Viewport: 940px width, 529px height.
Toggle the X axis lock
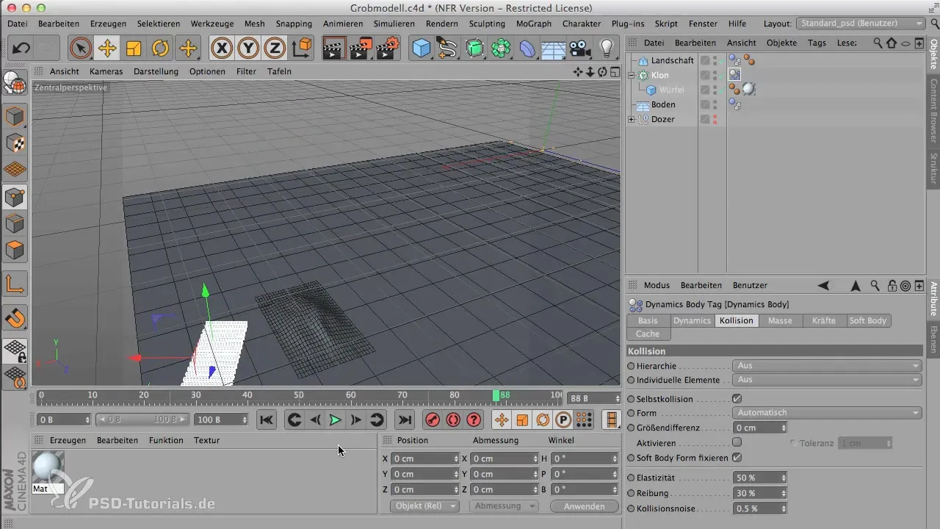(221, 49)
